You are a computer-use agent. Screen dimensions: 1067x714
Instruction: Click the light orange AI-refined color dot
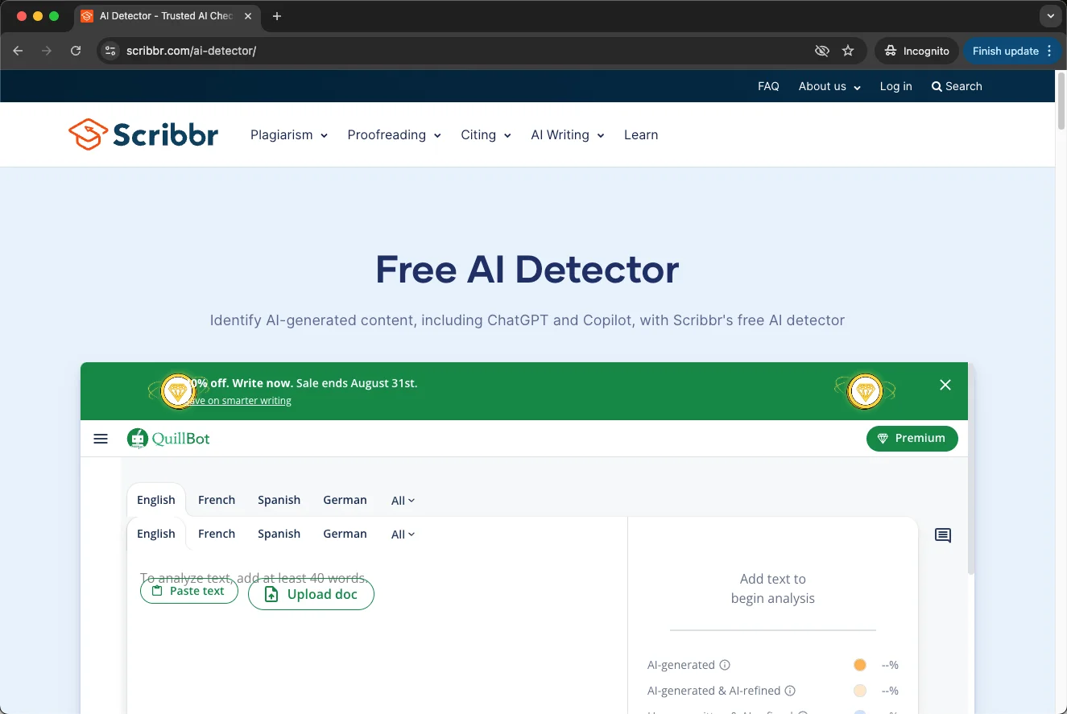tap(860, 691)
